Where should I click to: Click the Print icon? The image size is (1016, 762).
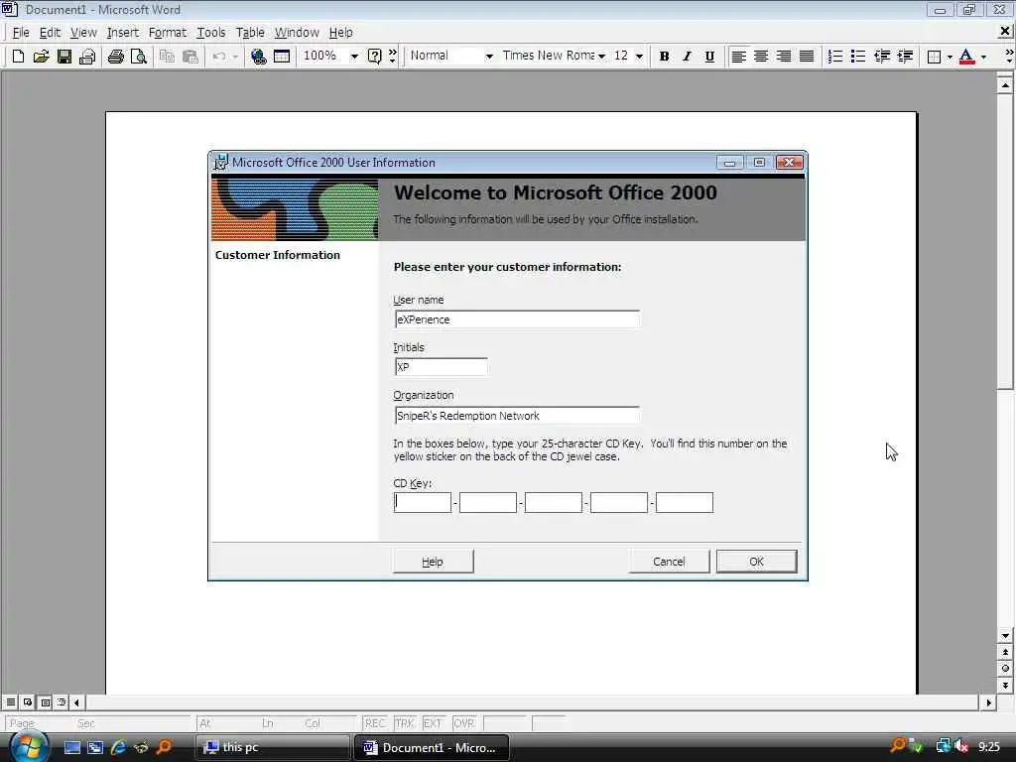pyautogui.click(x=116, y=57)
